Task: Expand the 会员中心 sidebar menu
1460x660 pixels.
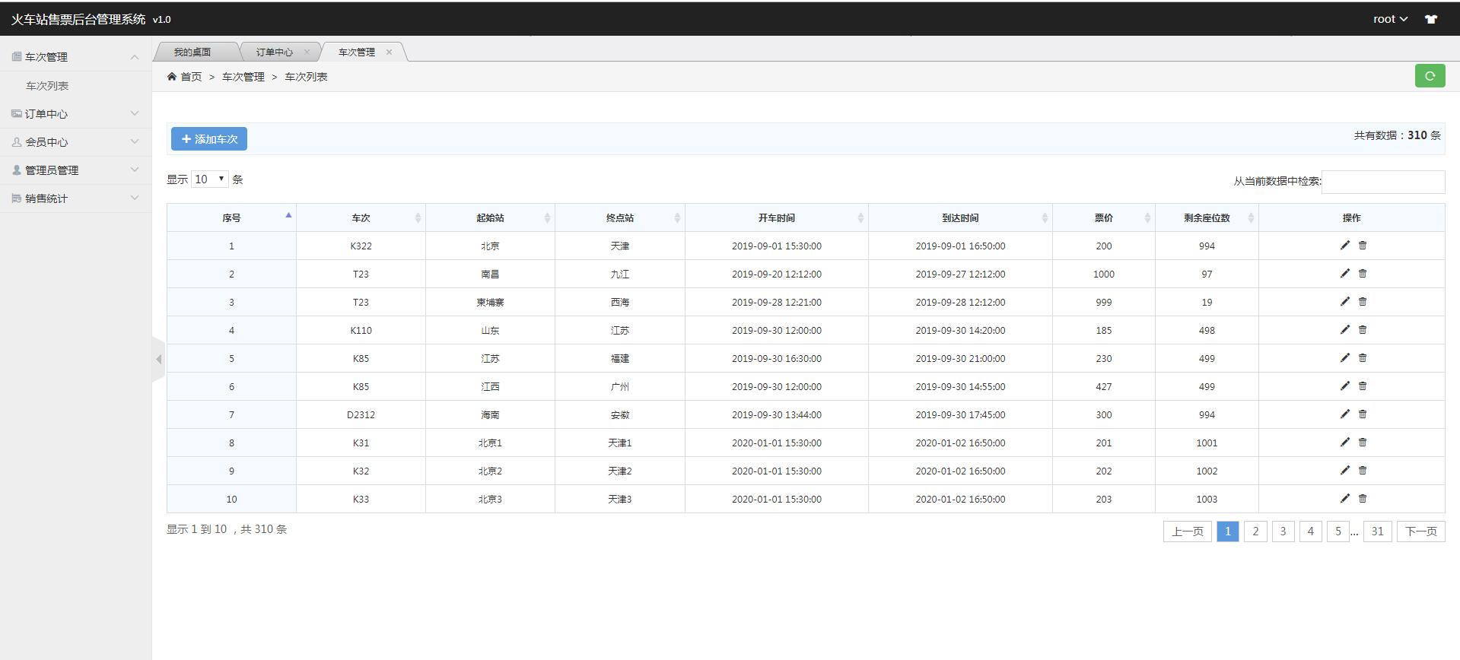Action: point(76,142)
